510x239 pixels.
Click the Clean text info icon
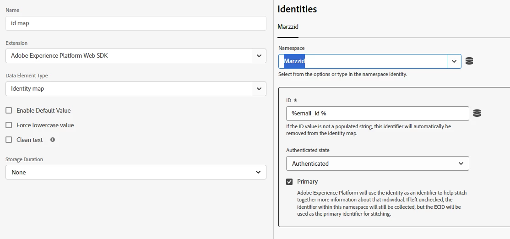(53, 140)
